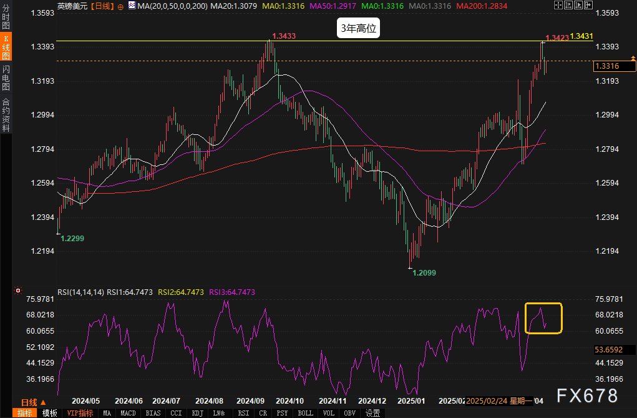Switch to the CCI indicator
637x418 pixels.
click(x=176, y=413)
